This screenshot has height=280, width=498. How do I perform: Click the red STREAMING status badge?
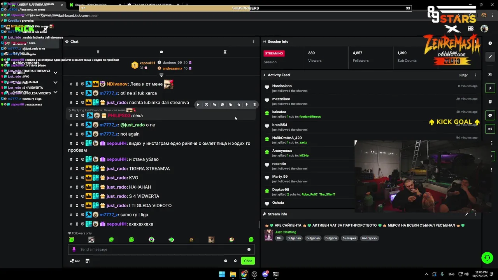click(x=274, y=53)
